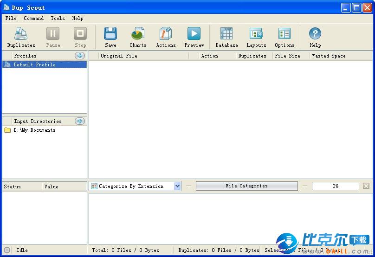Image resolution: width=375 pixels, height=257 pixels.
Task: Click the 0% progress bar
Action: [x=335, y=186]
